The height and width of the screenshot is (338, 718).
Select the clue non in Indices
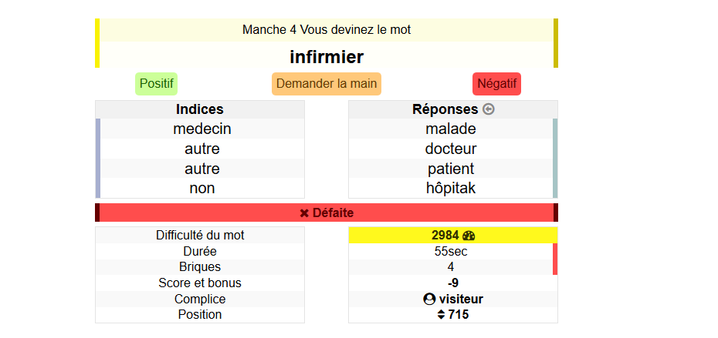[202, 188]
